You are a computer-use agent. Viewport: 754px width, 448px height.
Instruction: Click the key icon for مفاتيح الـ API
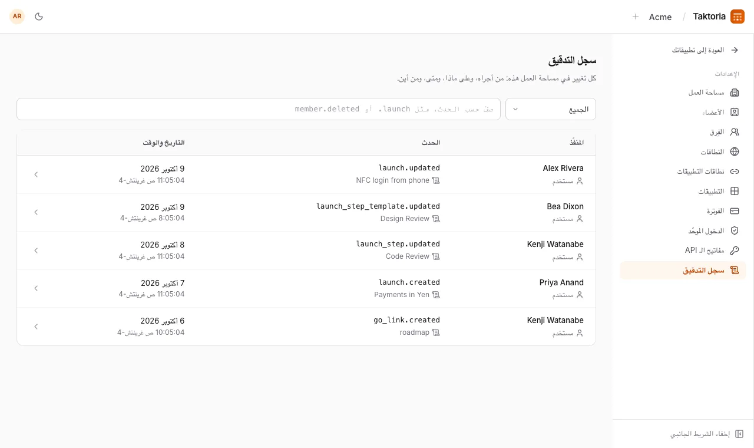point(735,251)
